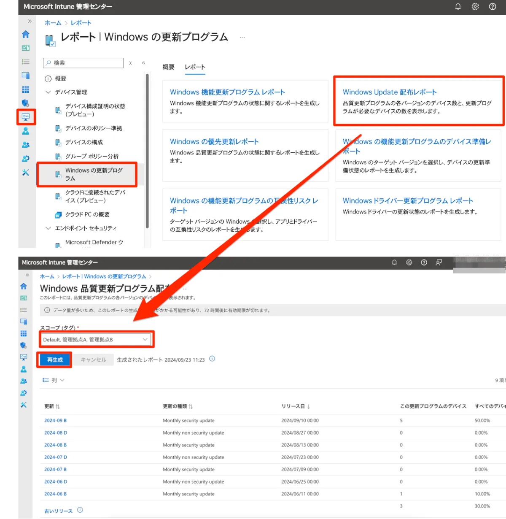Viewport: 506px width, 519px height.
Task: Collapse the エンドポイント セキュリティ section
Action: pos(48,228)
